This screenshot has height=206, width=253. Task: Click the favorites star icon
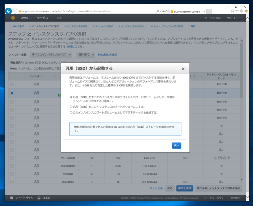237,11
